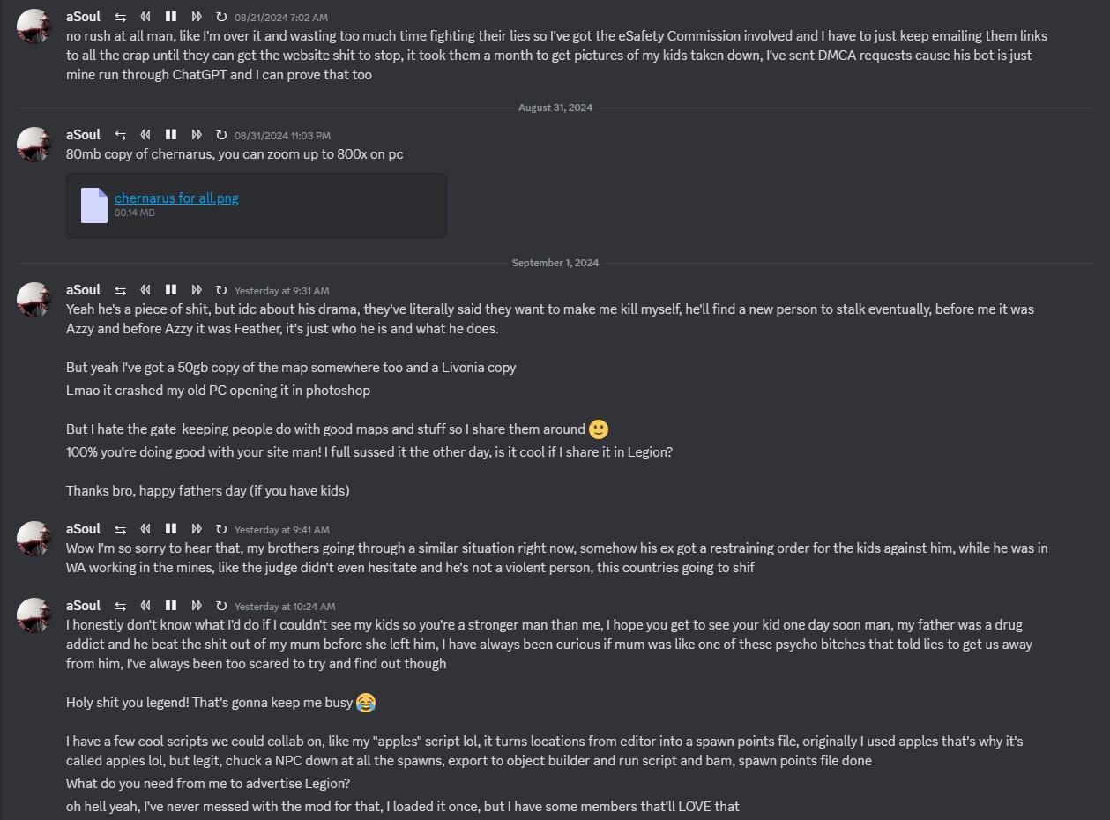Click the laughing emoji after 'keep me busy'
Screen dimensions: 1110x820
pyautogui.click(x=366, y=703)
